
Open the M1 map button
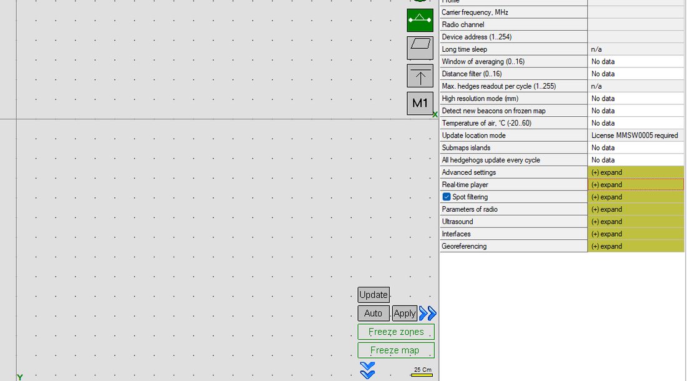[420, 103]
